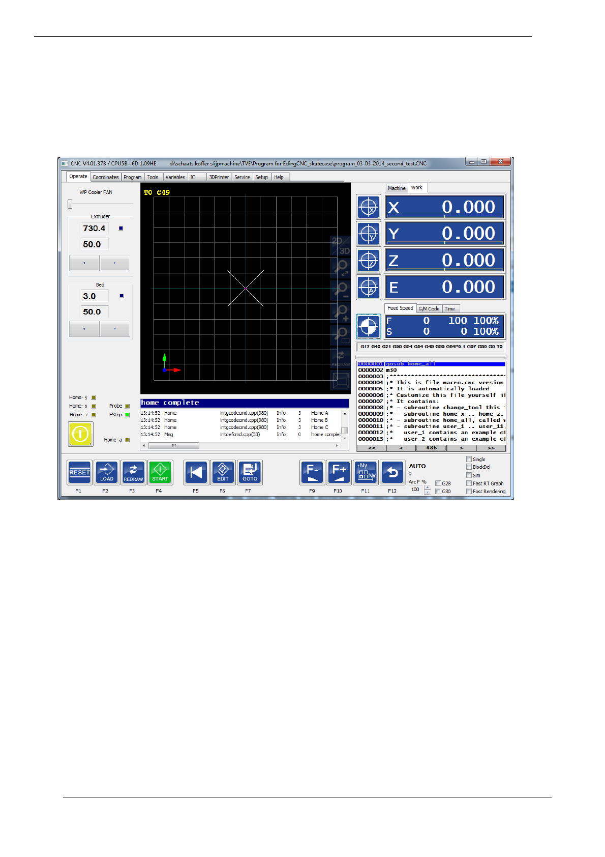Click the zero-all-axes target icon

[x=369, y=327]
